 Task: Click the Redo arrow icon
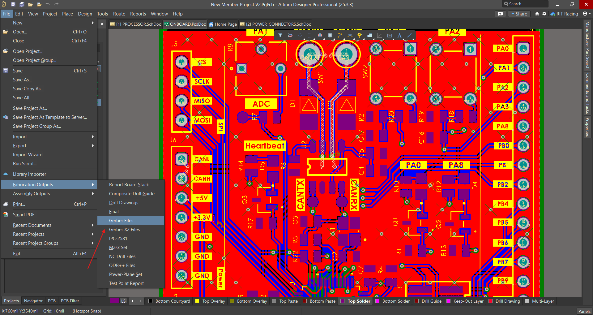pos(56,4)
